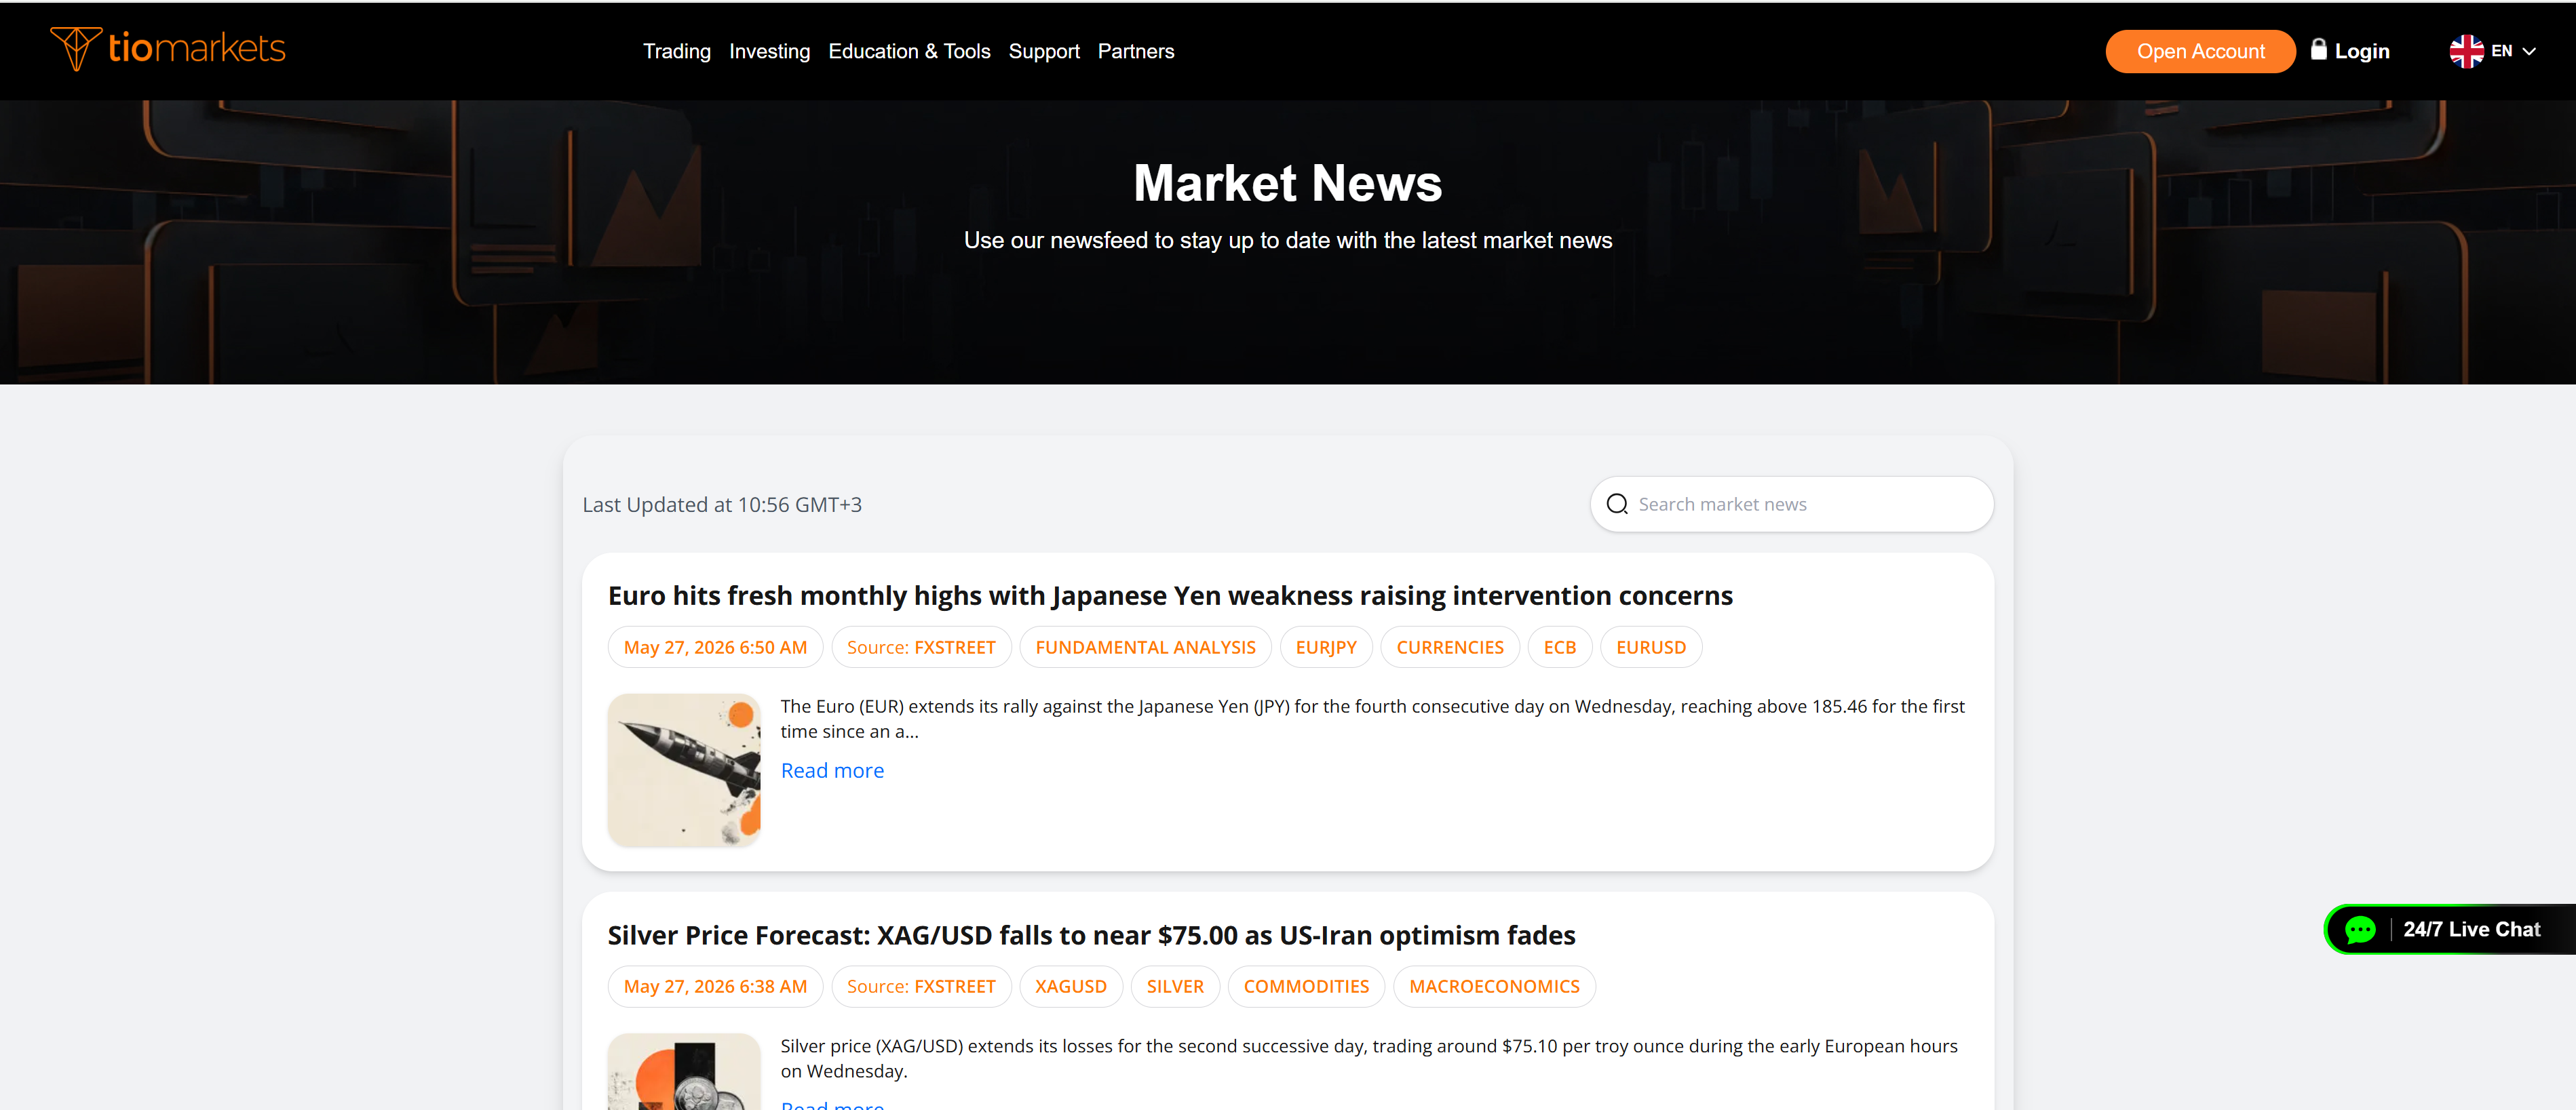Click the UK flag language icon
Image resolution: width=2576 pixels, height=1110 pixels.
[2466, 51]
